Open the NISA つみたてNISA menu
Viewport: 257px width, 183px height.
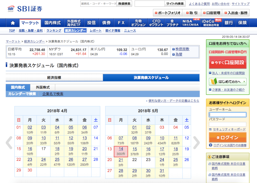190,23
